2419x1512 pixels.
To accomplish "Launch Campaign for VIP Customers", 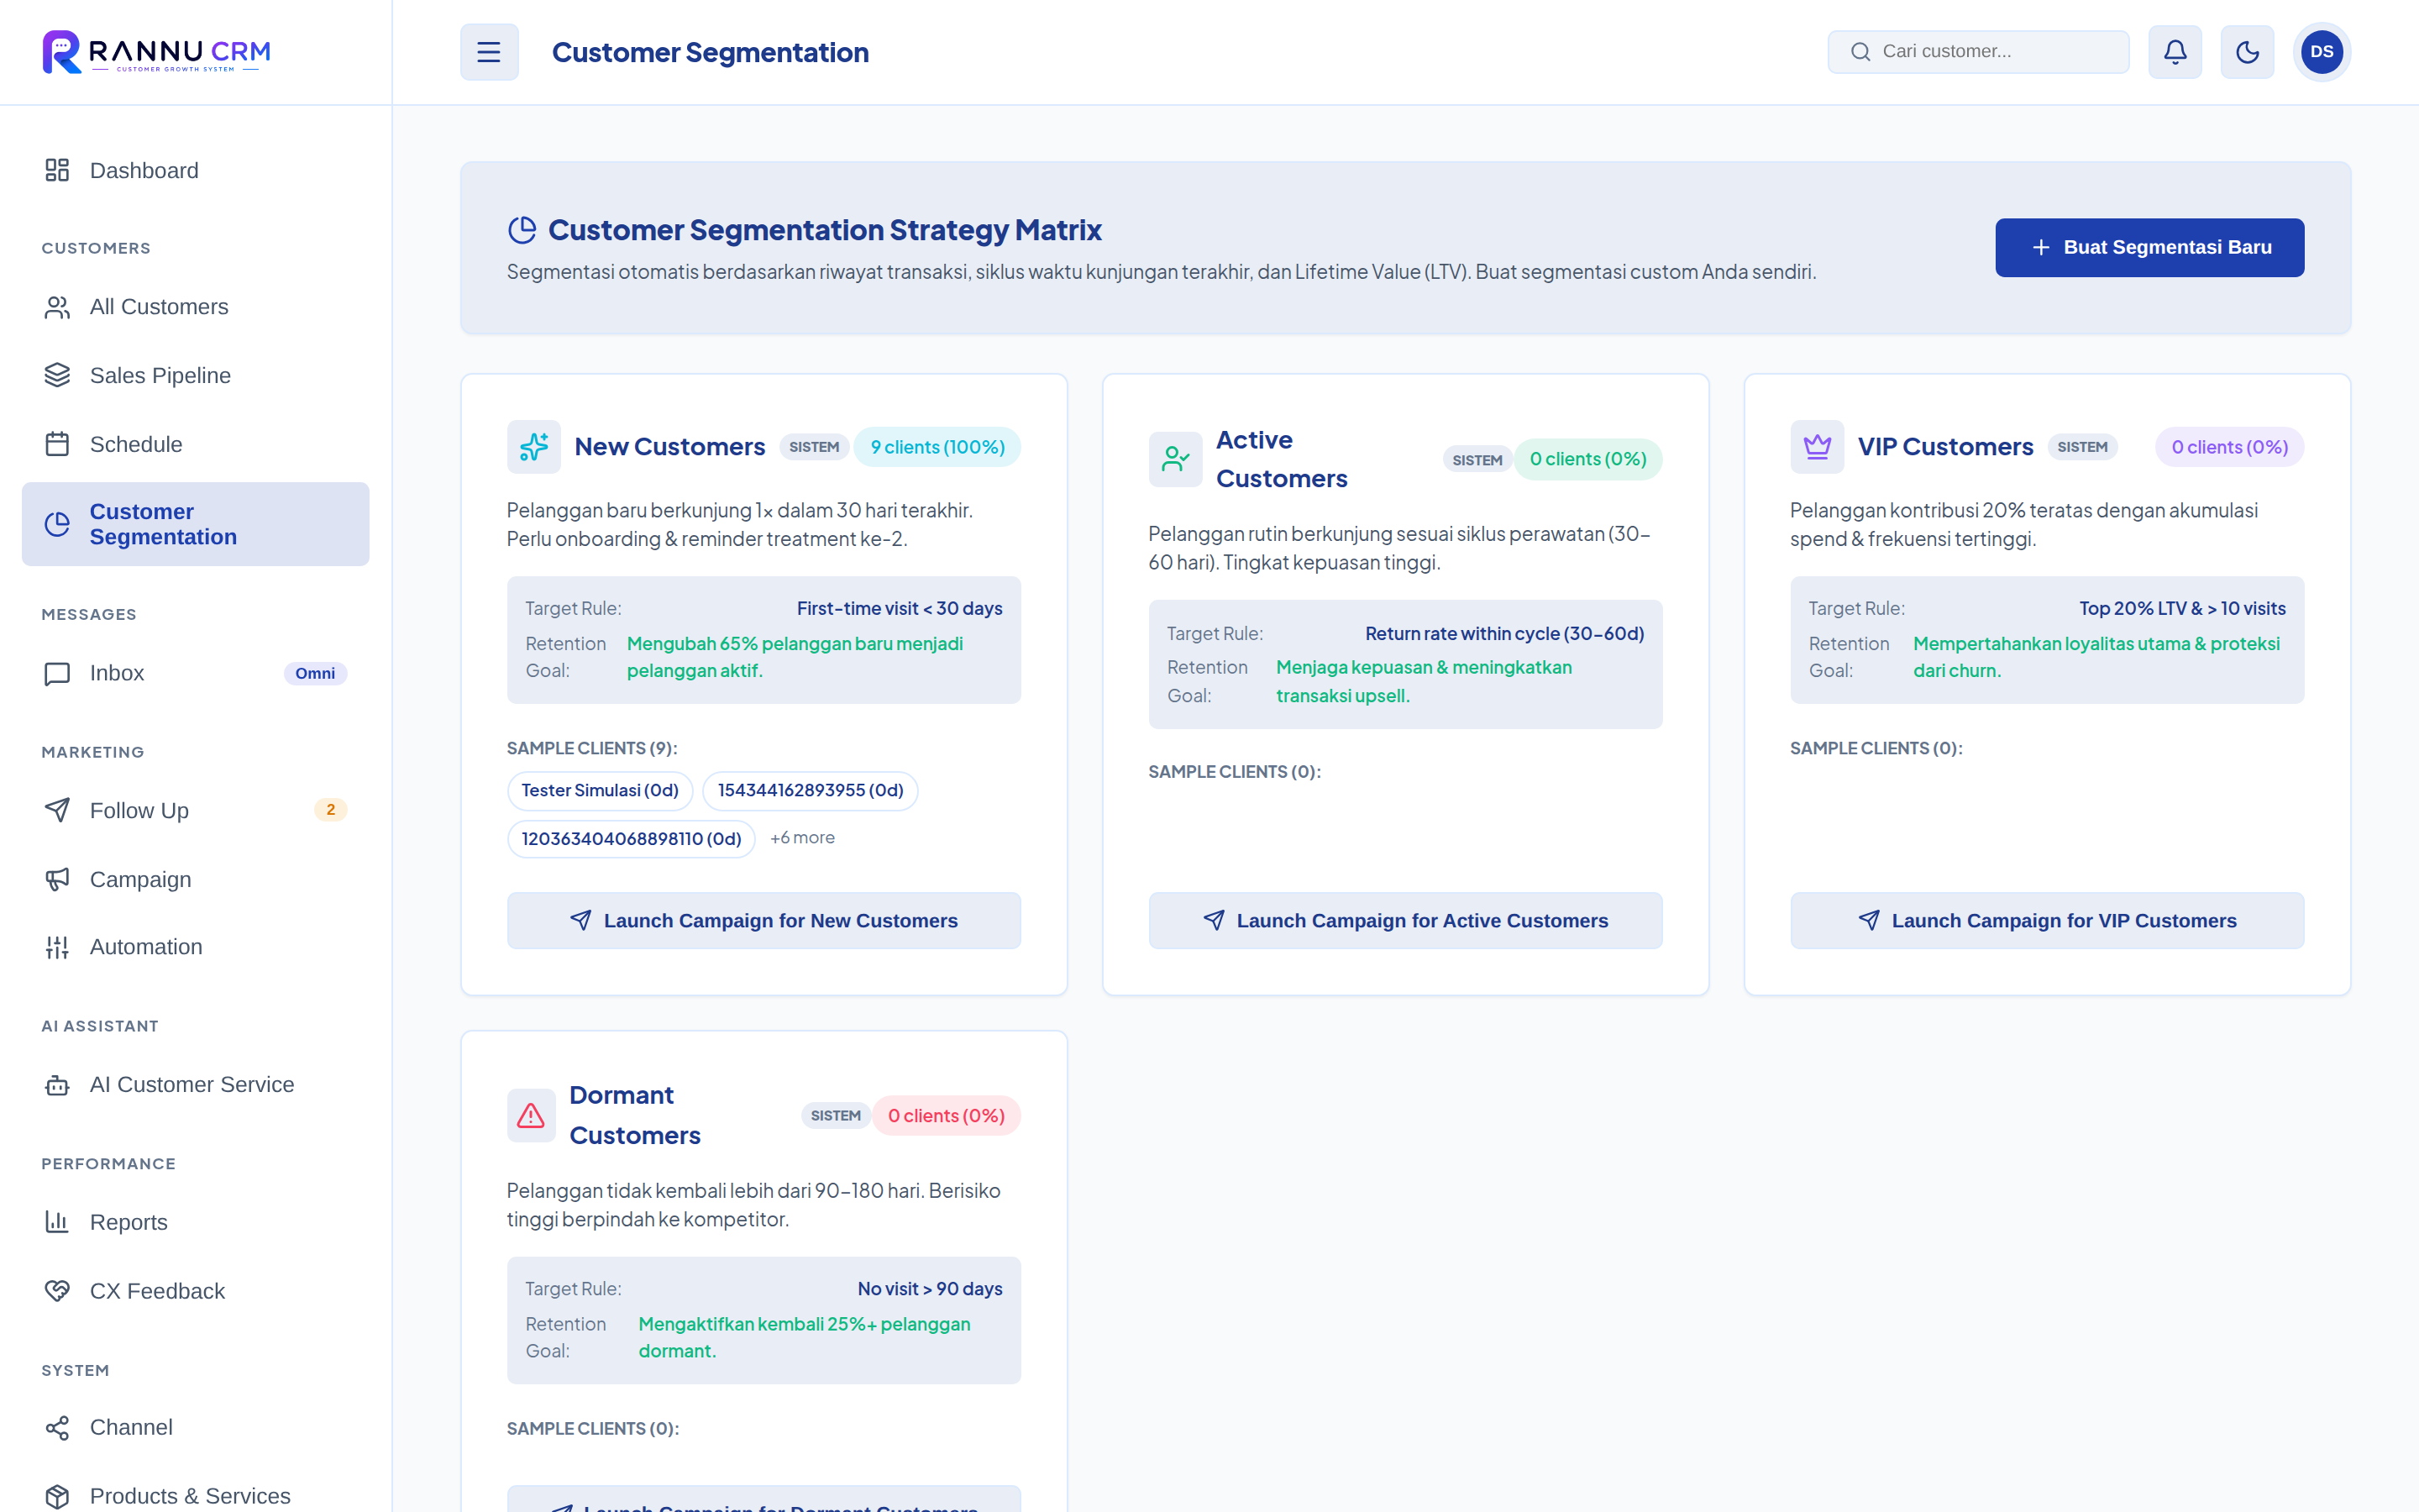I will coord(2046,920).
